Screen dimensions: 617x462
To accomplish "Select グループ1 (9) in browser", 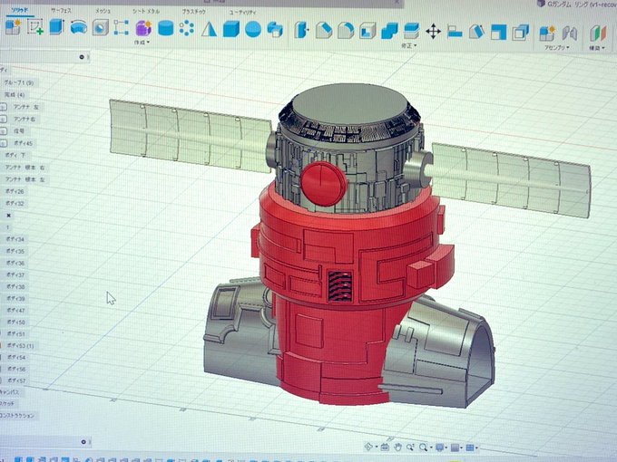I will tap(18, 83).
